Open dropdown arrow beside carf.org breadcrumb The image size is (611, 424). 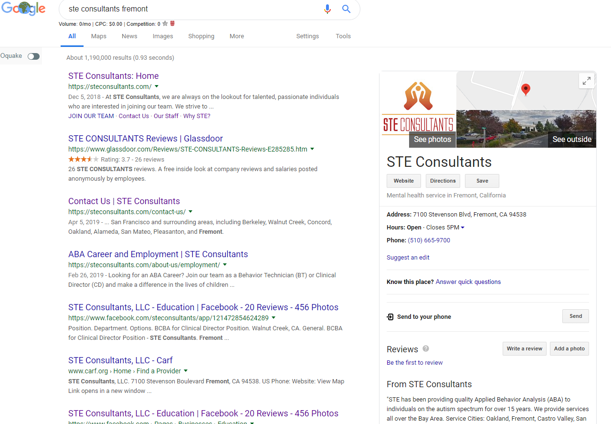coord(186,370)
